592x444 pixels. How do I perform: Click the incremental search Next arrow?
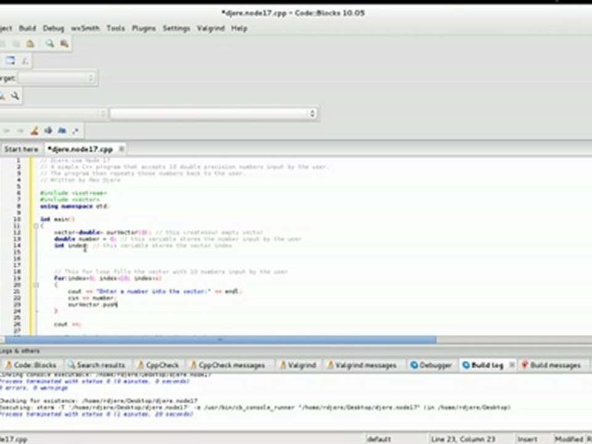click(x=20, y=131)
